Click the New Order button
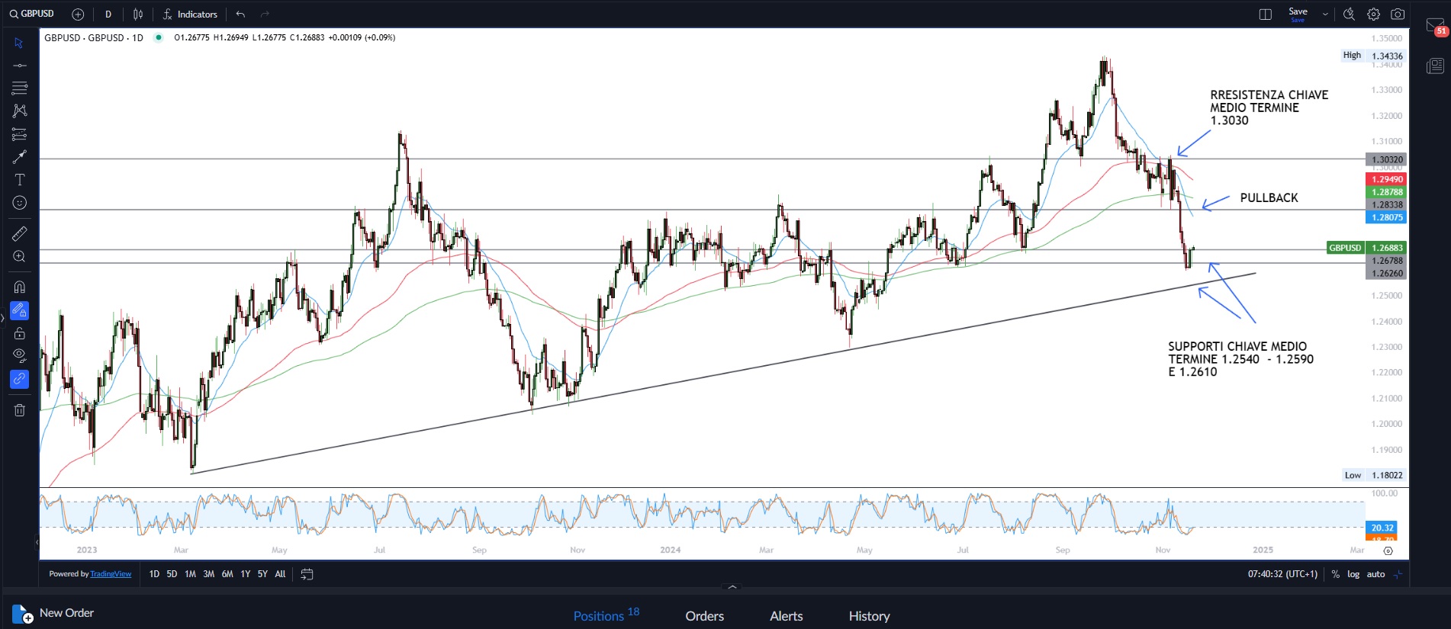 click(53, 613)
